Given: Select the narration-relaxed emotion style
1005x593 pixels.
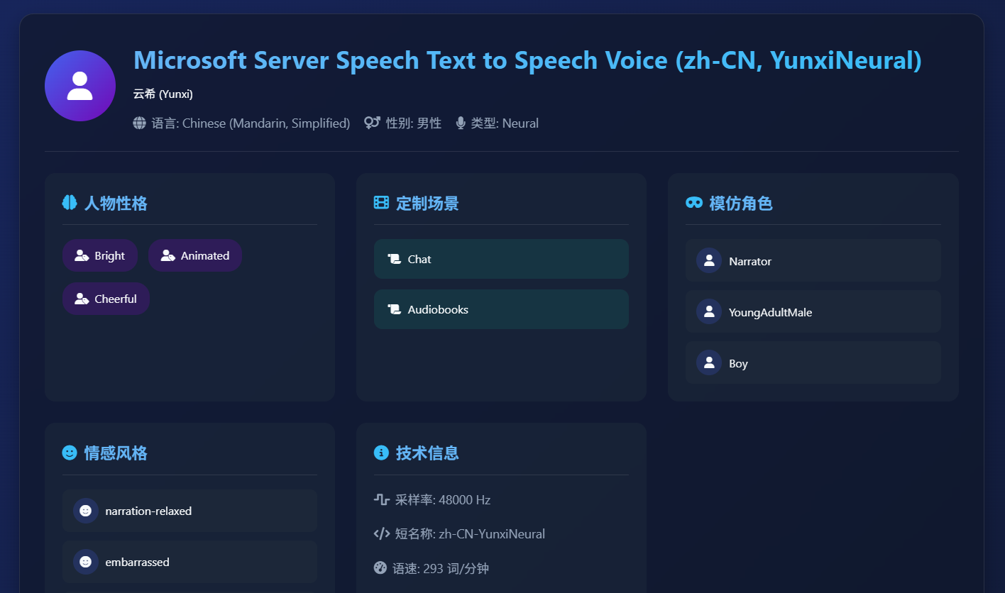Looking at the screenshot, I should click(190, 511).
